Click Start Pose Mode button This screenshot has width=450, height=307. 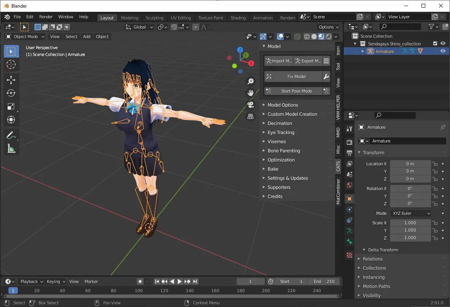pyautogui.click(x=293, y=91)
